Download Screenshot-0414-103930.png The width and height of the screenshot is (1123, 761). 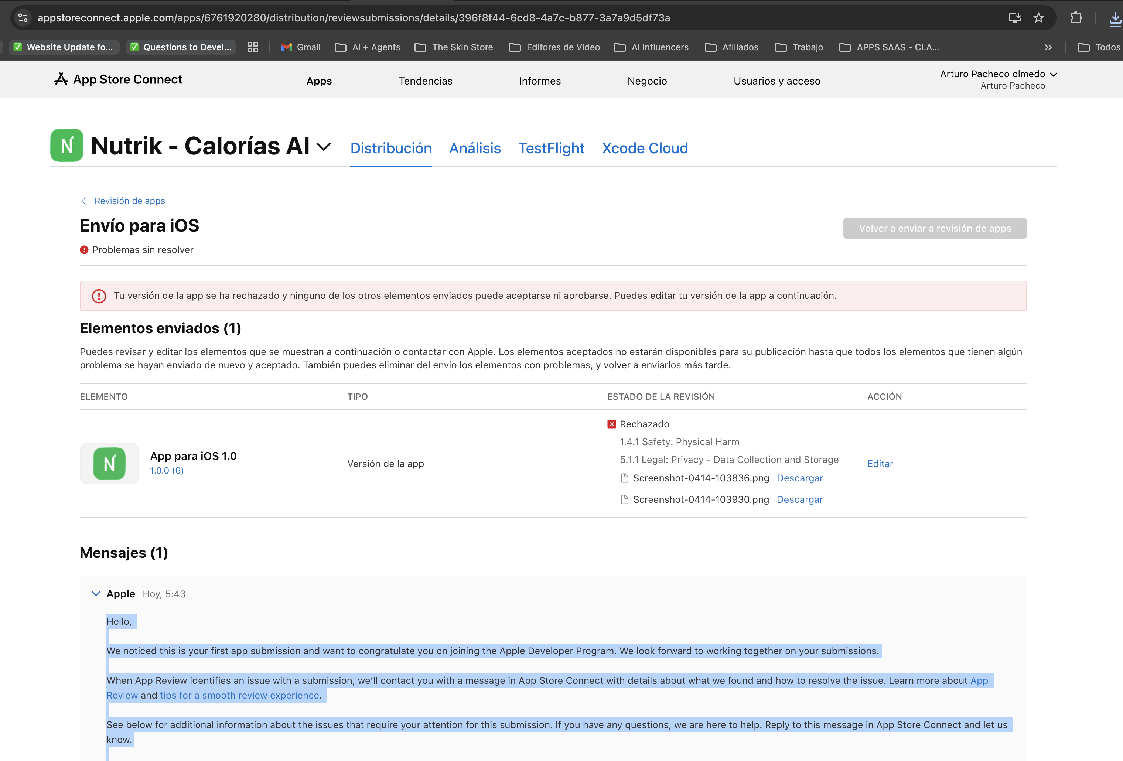coord(799,499)
